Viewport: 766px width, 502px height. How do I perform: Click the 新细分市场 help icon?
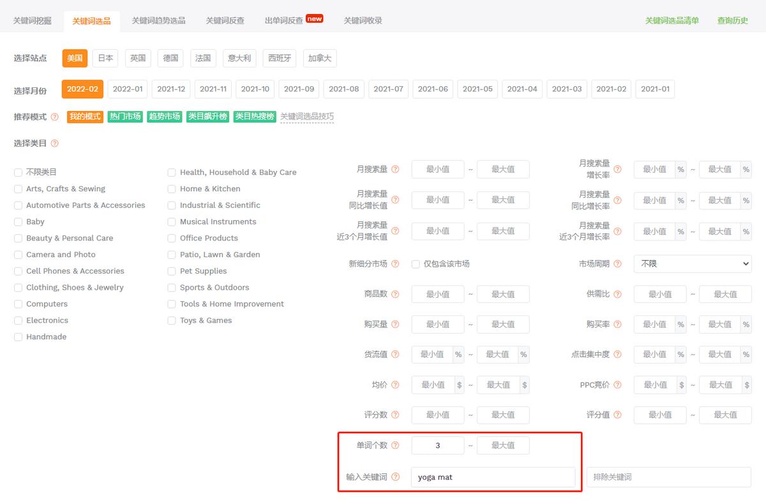click(x=396, y=263)
